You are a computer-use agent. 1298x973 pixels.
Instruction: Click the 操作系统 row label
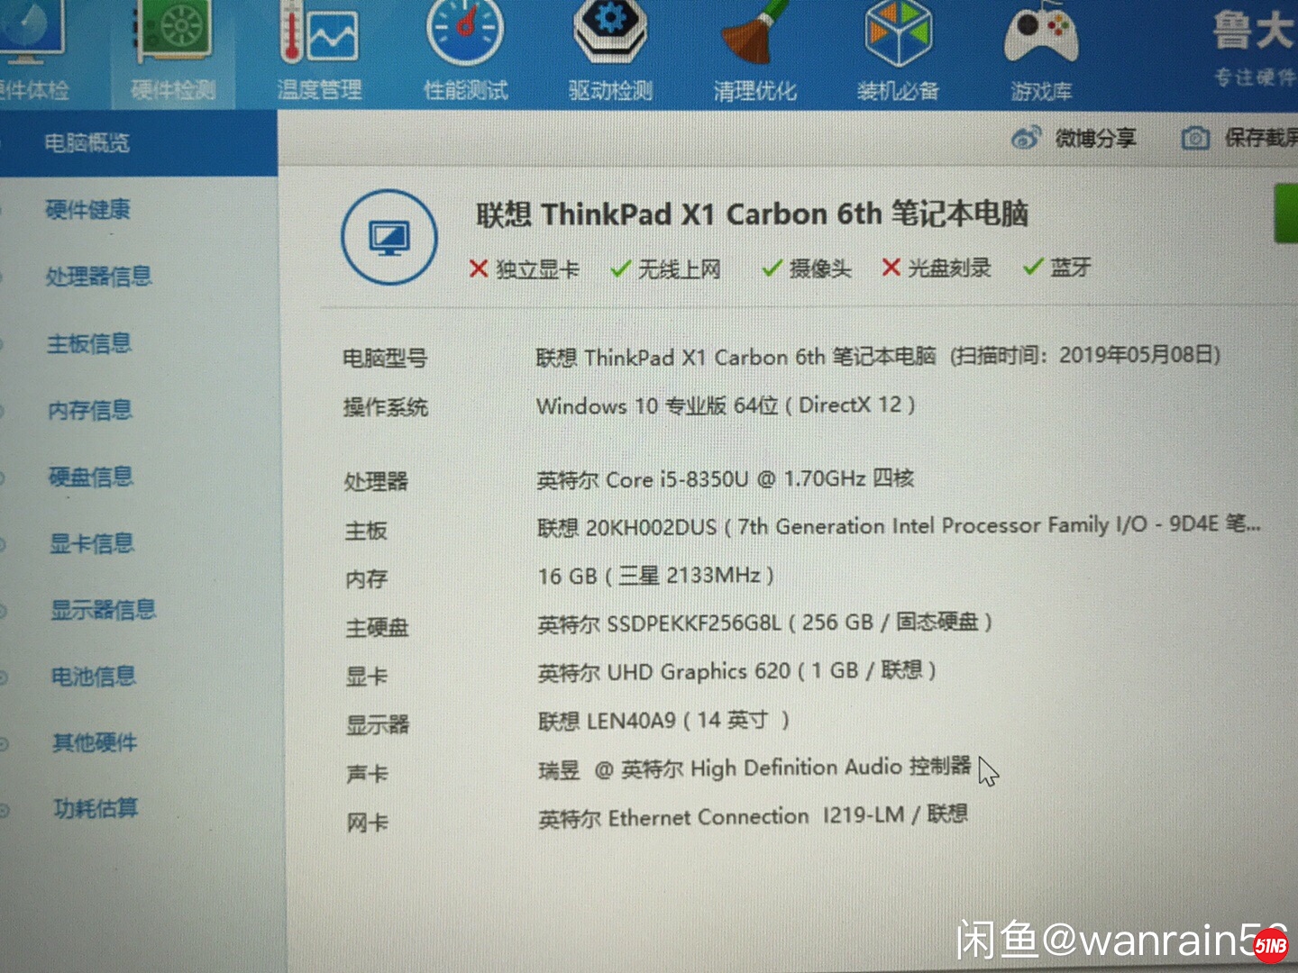(x=386, y=407)
